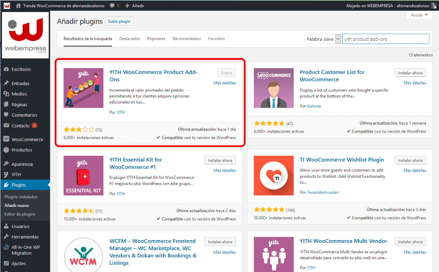Click the Apariencia brush icon

6,164
